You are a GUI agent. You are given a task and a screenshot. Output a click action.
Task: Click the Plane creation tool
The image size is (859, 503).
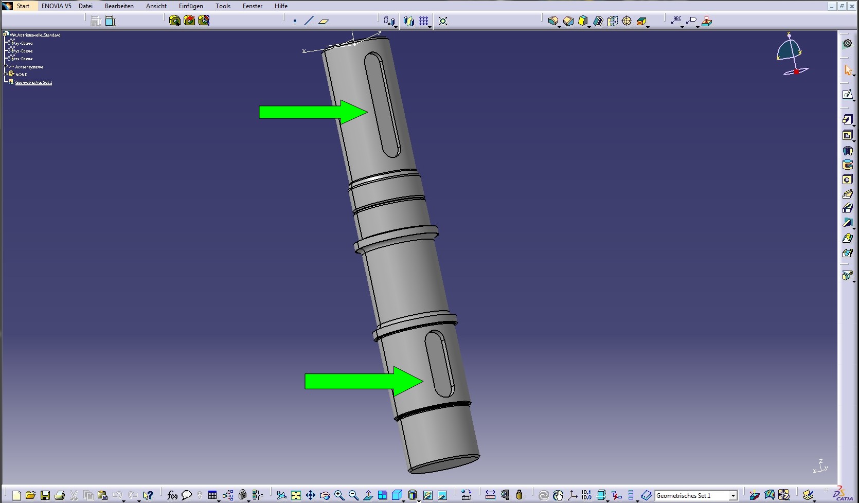tap(324, 21)
